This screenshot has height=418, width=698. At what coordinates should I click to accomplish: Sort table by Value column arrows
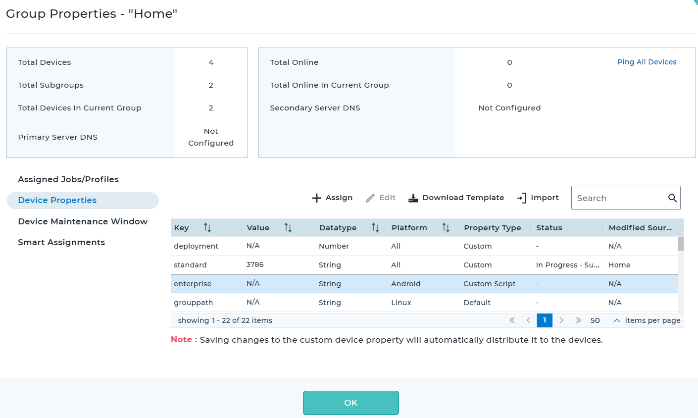click(288, 228)
